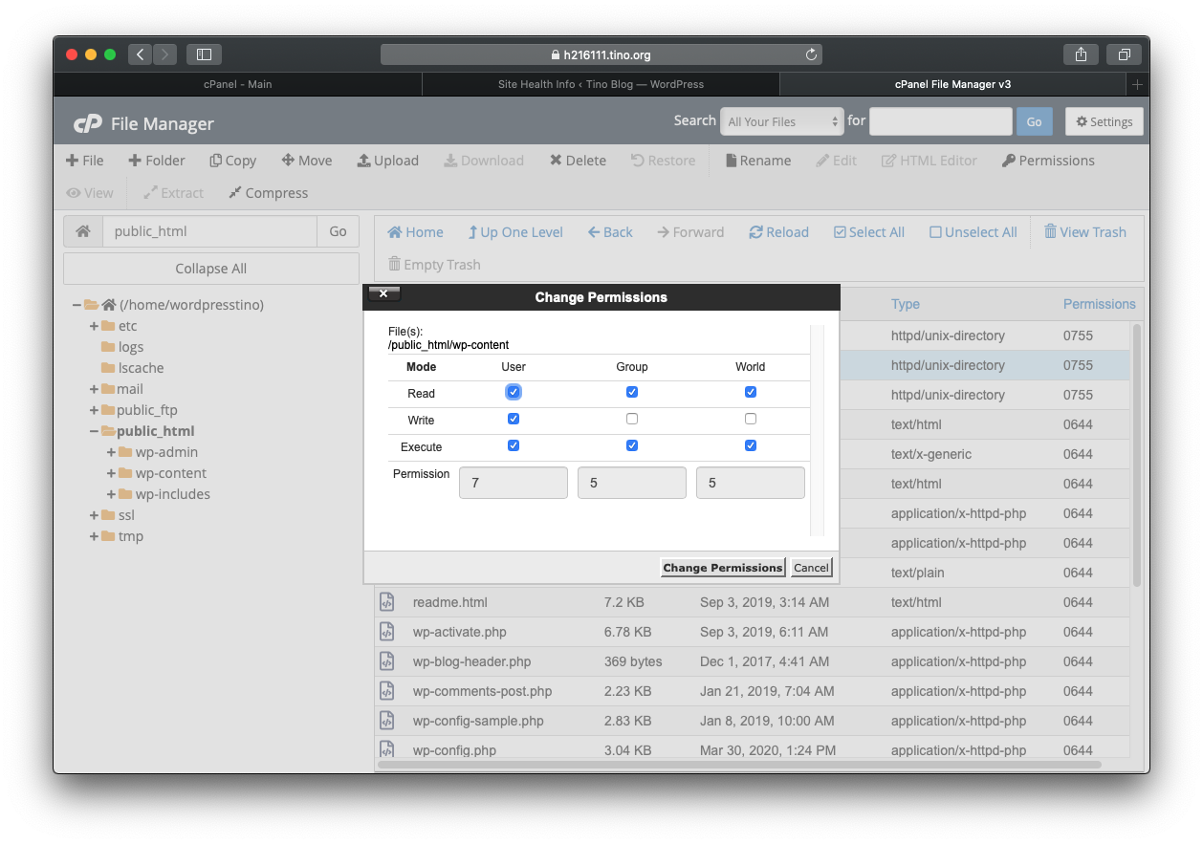Click the cPanel logo icon
This screenshot has height=844, width=1203.
[88, 123]
